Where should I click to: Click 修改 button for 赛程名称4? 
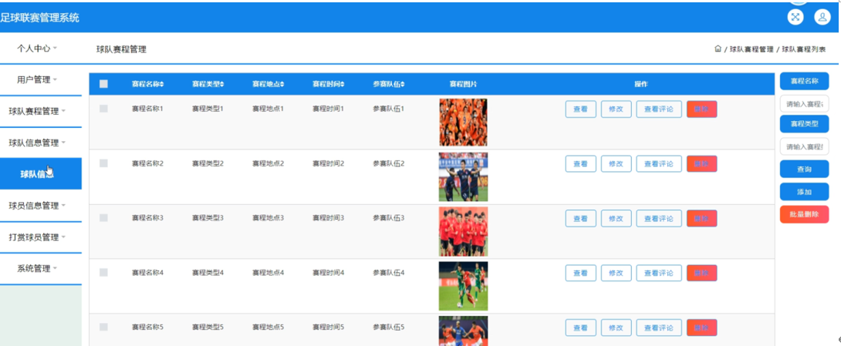616,273
